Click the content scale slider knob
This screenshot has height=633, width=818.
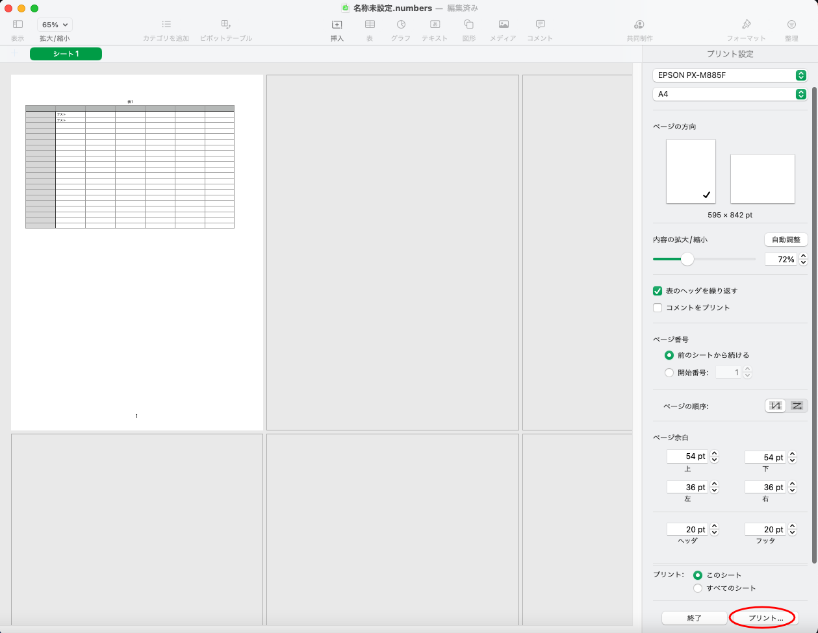click(687, 259)
